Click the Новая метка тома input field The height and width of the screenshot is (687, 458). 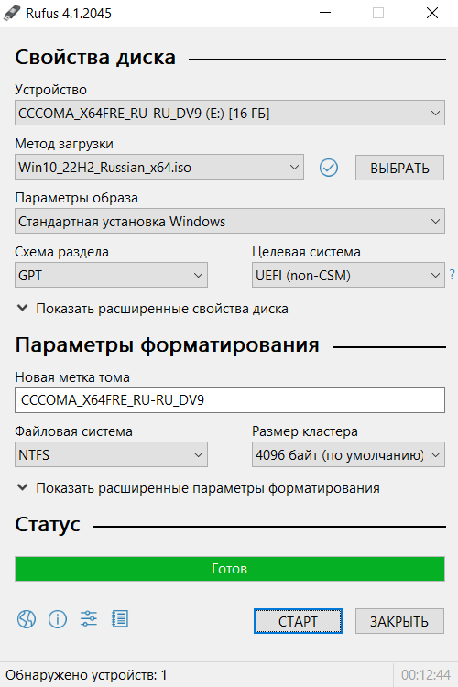tap(230, 400)
